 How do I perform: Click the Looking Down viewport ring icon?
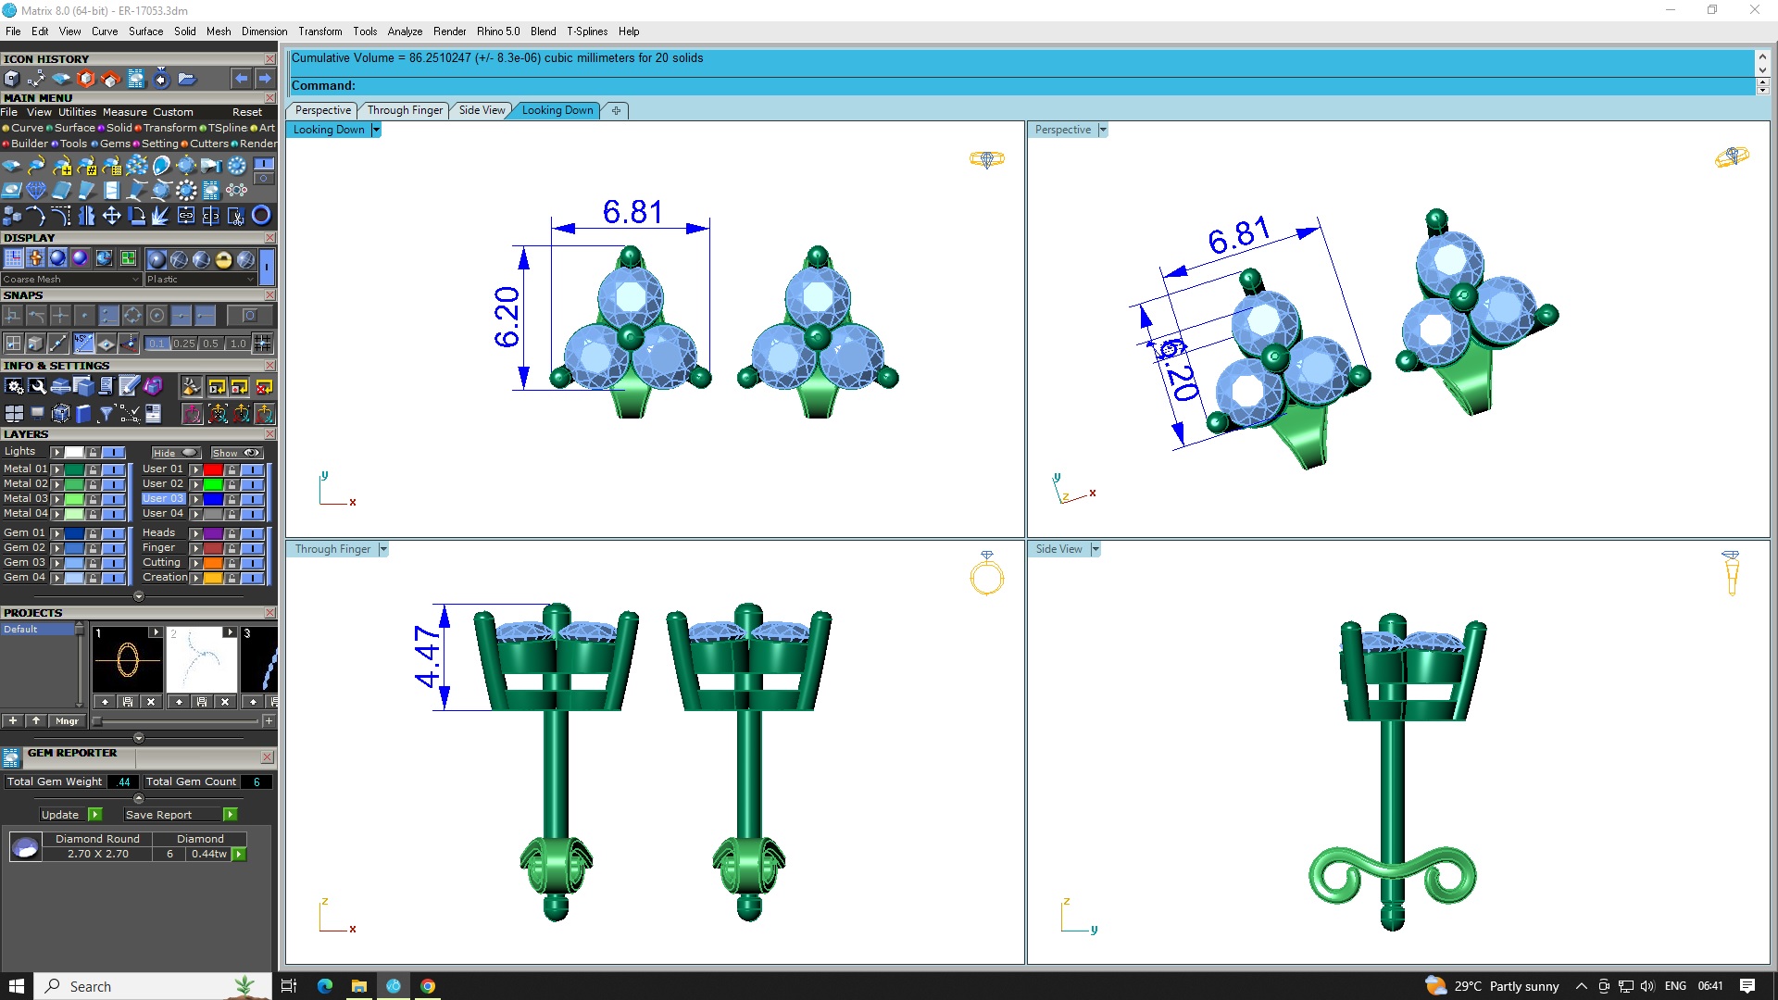point(987,159)
